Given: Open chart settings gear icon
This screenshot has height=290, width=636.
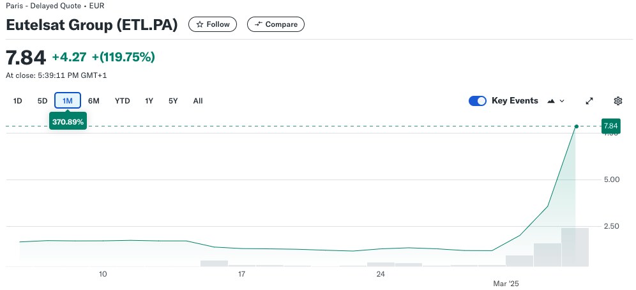Looking at the screenshot, I should (x=617, y=101).
